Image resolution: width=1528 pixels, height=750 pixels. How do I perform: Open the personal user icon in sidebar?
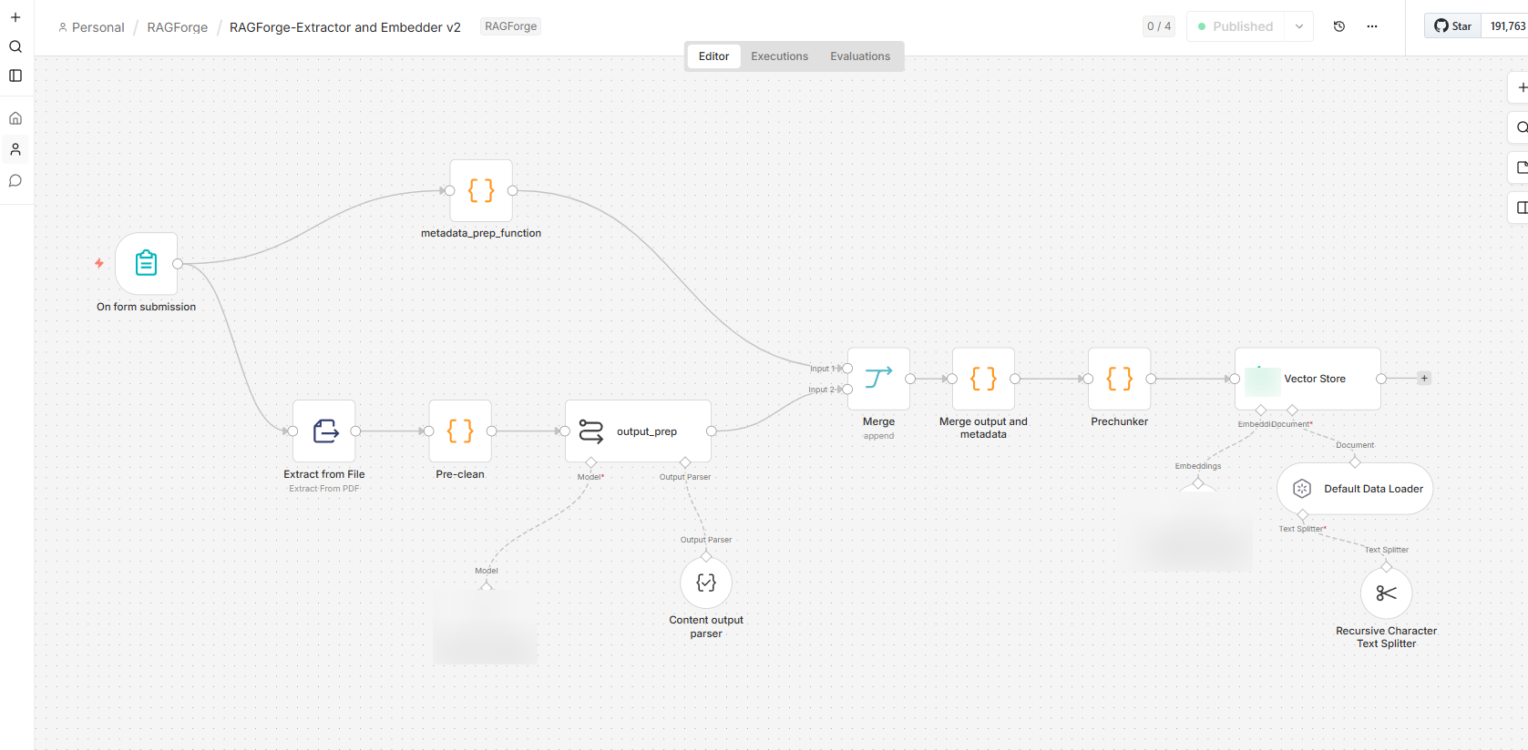15,149
